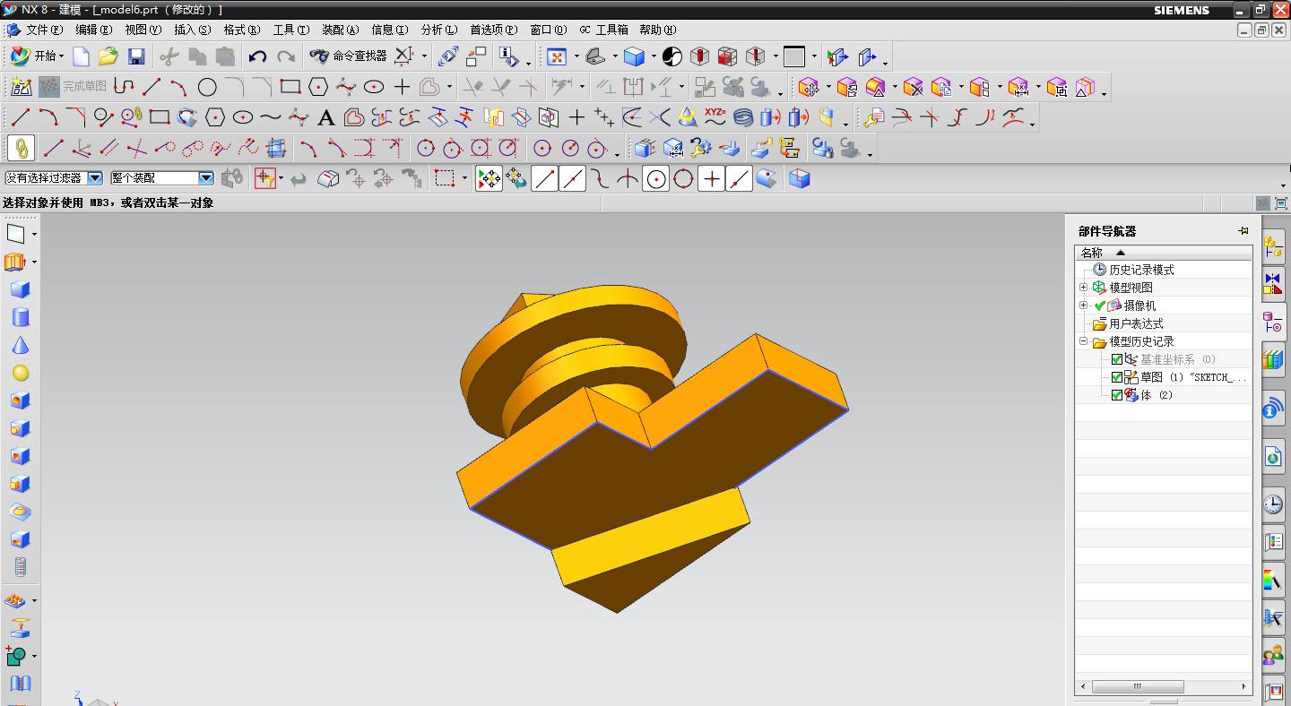Screen dimensions: 1291x706
Task: Click the Cylinder primitive icon
Action: (20, 317)
